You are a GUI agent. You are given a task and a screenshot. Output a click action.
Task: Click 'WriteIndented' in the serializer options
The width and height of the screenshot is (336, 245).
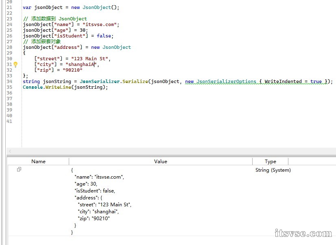pyautogui.click(x=283, y=81)
